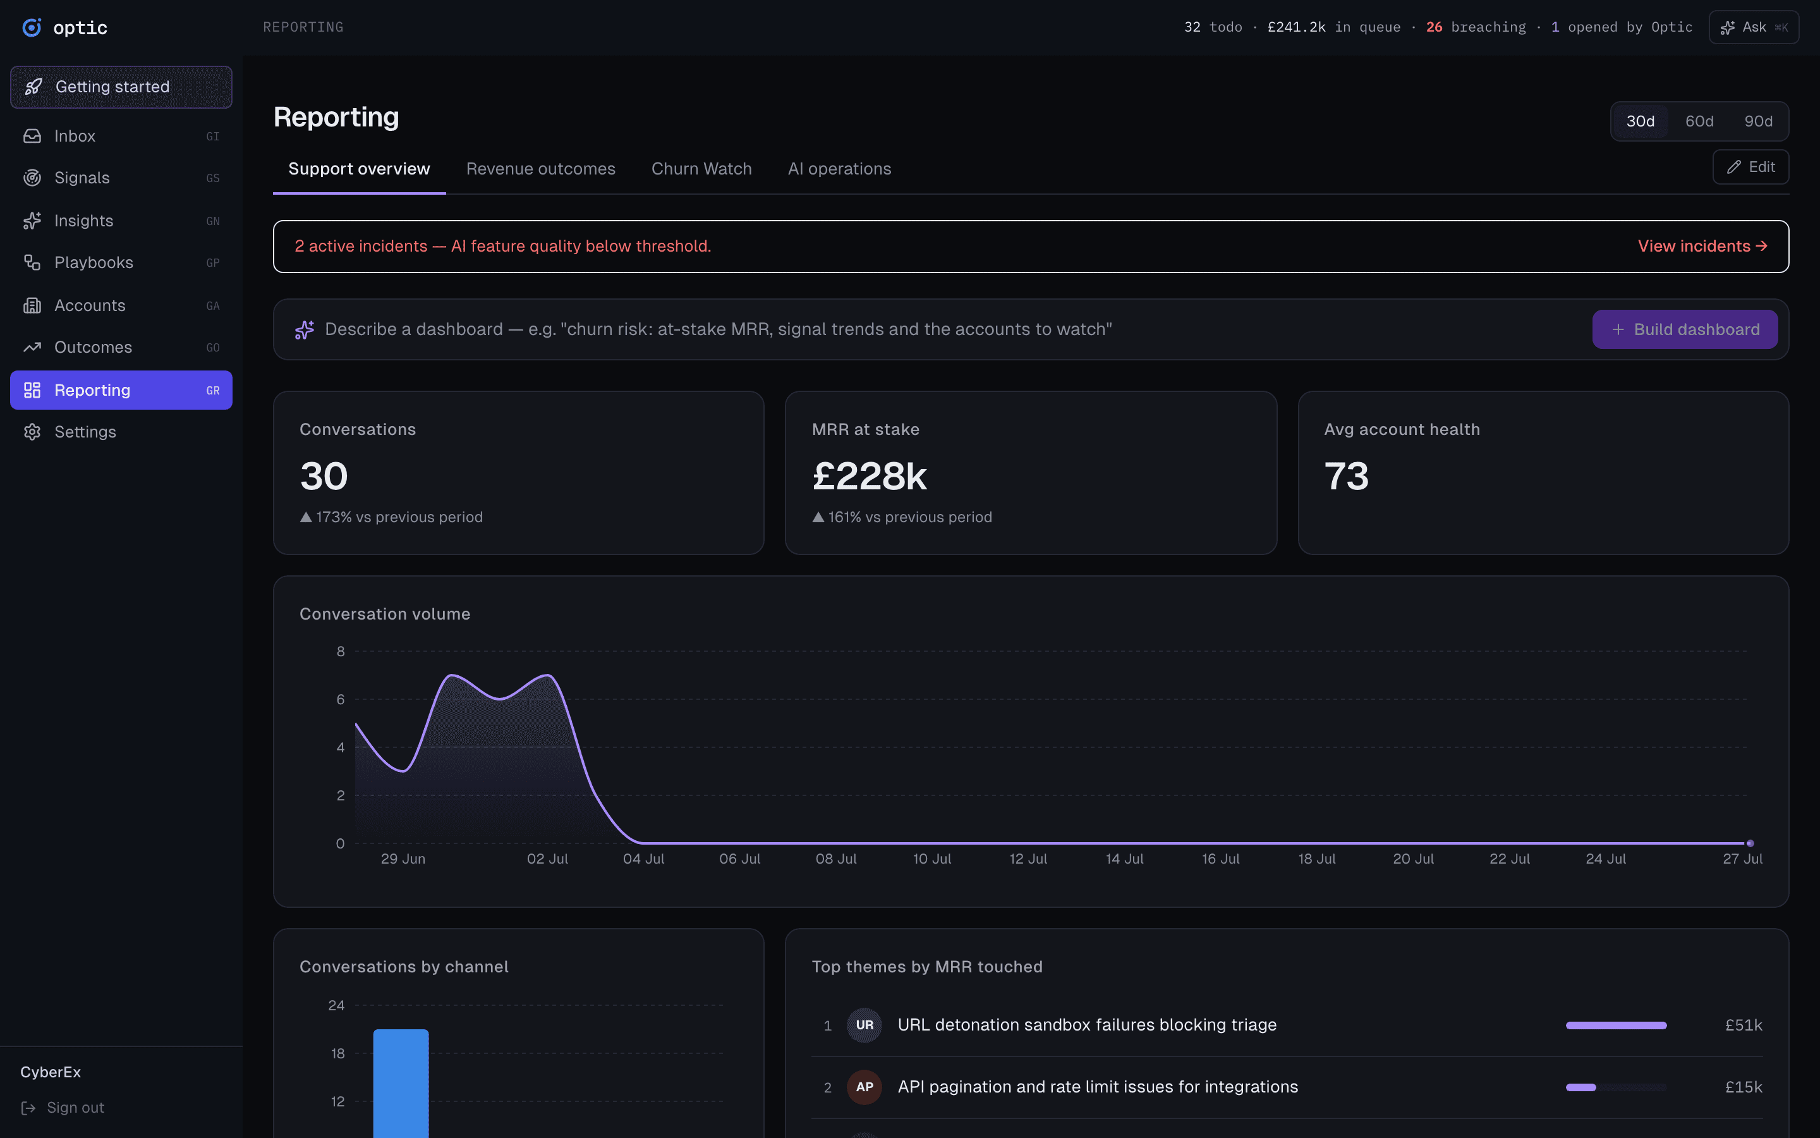The height and width of the screenshot is (1138, 1820).
Task: Click the 173% vs previous period text
Action: [391, 517]
